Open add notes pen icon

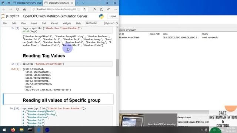[x=101, y=9]
